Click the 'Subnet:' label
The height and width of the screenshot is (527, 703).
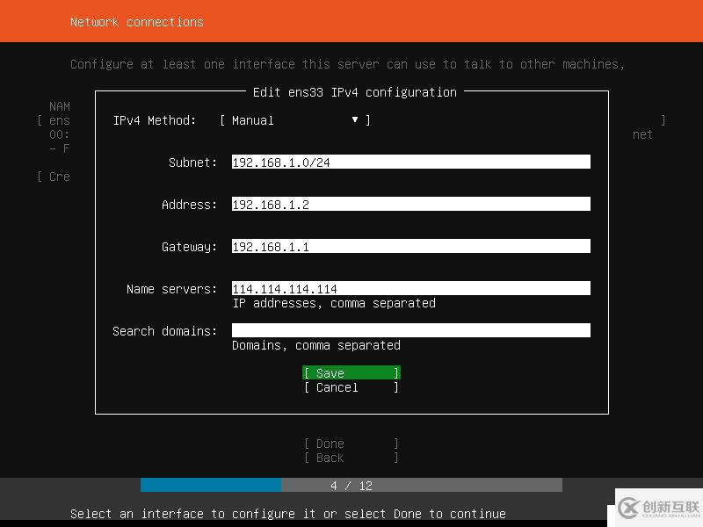tap(192, 162)
